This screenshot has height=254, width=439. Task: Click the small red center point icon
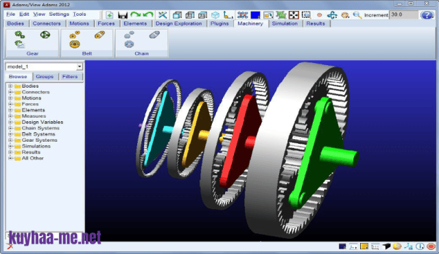click(x=319, y=15)
